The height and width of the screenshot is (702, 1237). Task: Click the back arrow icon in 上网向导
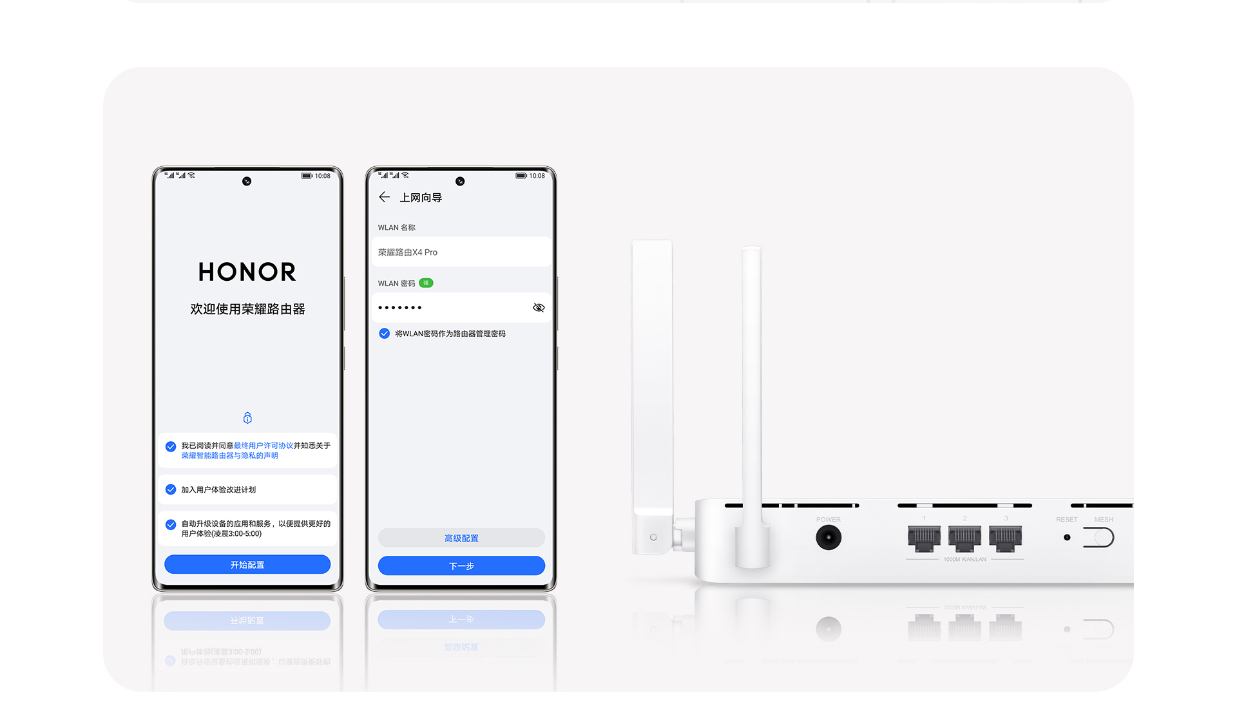(384, 197)
